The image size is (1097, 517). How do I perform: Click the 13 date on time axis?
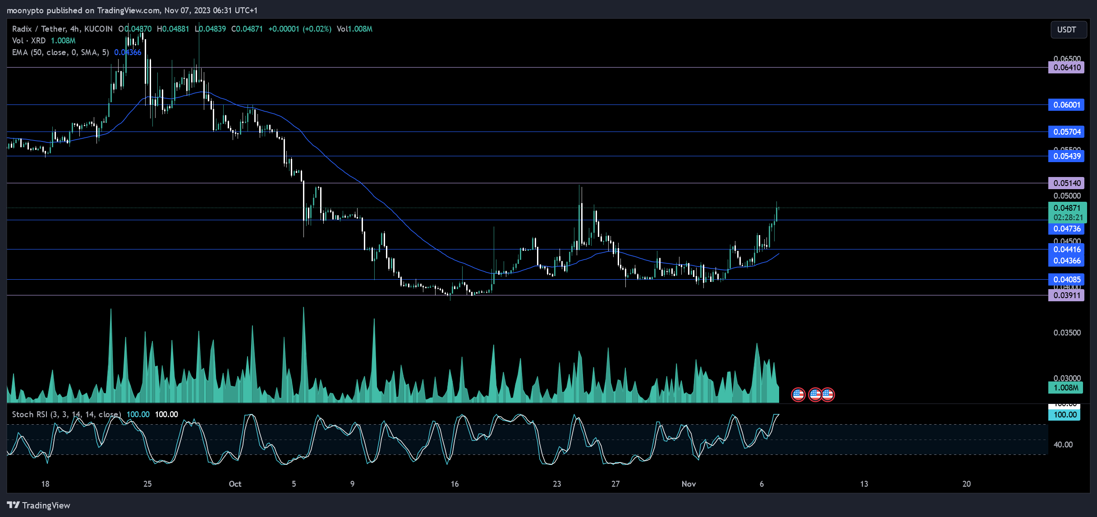864,484
